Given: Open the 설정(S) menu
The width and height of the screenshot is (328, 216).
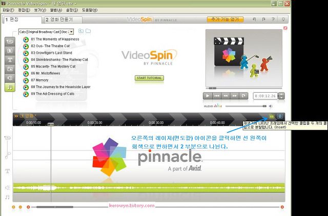Looking at the screenshot, I should (x=72, y=10).
